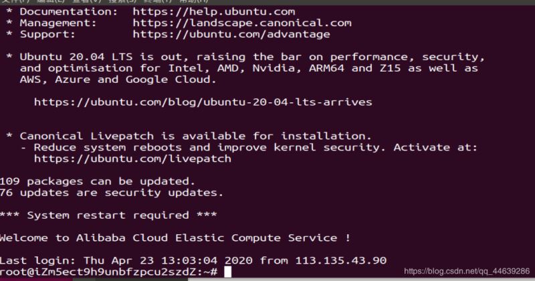Viewport: 535px width, 281px height.
Task: Click the AWS, Azure and Google Cloud text
Action: point(118,79)
